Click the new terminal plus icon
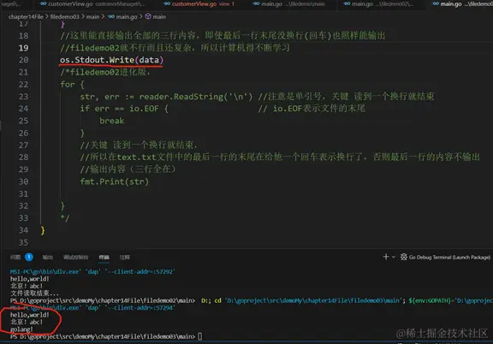The height and width of the screenshot is (344, 493). (386, 257)
